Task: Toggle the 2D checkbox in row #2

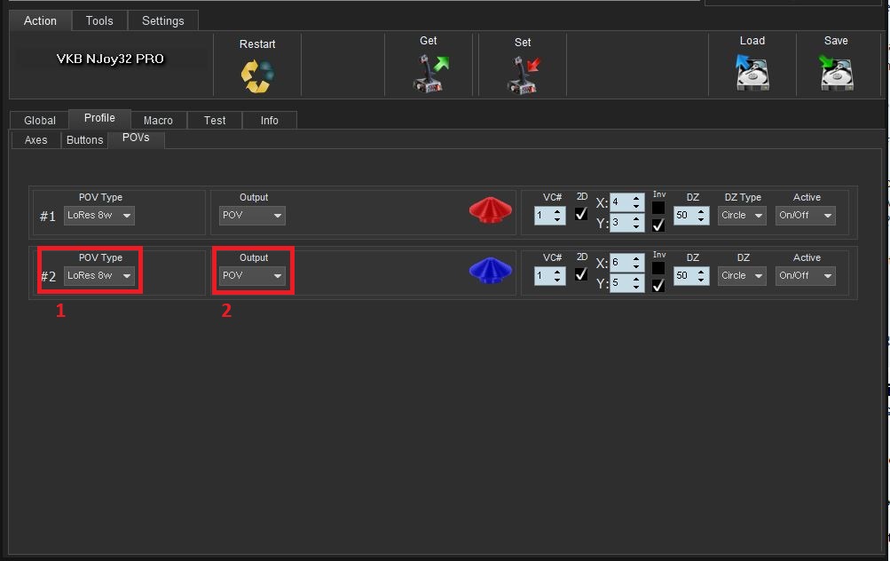Action: click(x=581, y=273)
